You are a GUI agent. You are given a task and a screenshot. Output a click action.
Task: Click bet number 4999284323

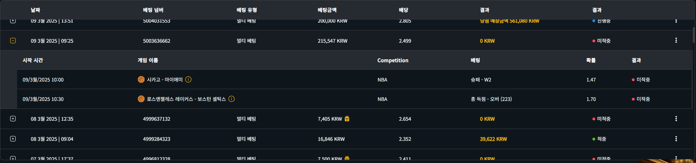click(157, 139)
